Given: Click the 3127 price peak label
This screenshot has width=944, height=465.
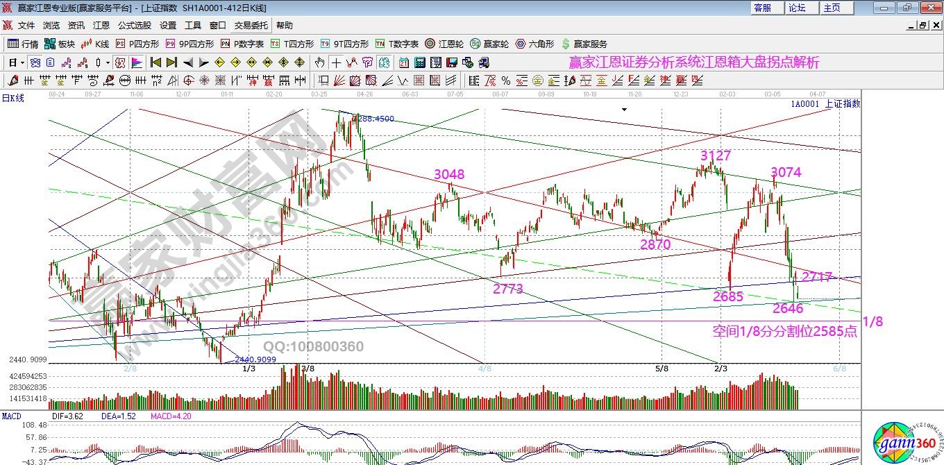Looking at the screenshot, I should pyautogui.click(x=715, y=155).
